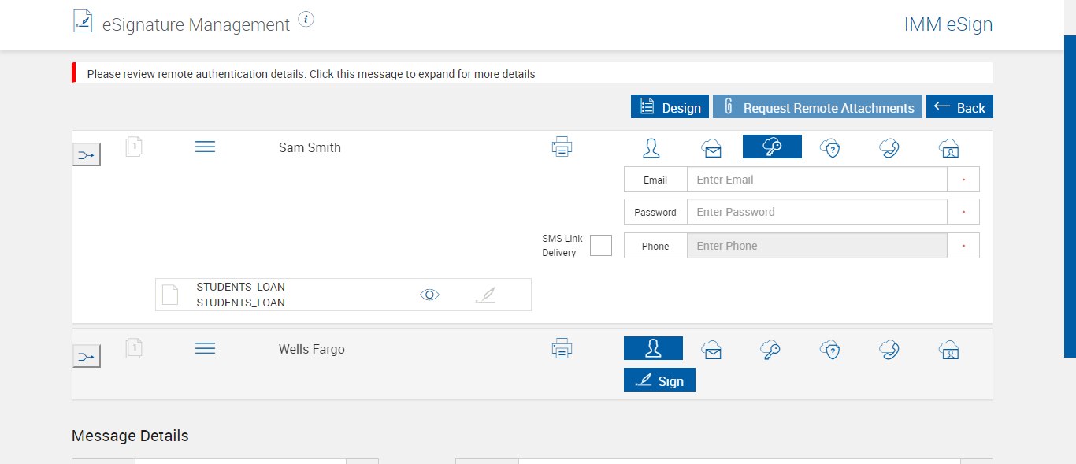Click the grayed signature pen icon for STUDENTS_LOAN

485,295
